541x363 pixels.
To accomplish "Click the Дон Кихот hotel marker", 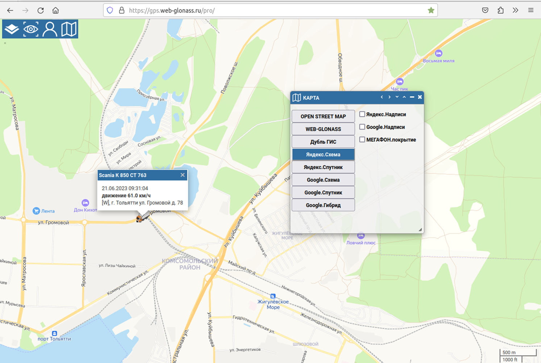I will pyautogui.click(x=85, y=203).
